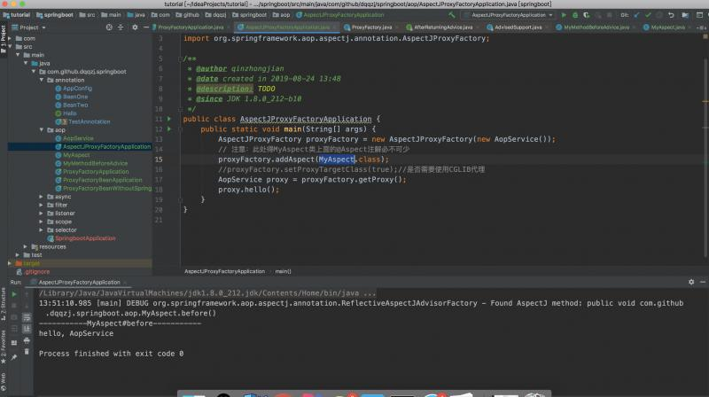Expand the test folder

click(18, 255)
